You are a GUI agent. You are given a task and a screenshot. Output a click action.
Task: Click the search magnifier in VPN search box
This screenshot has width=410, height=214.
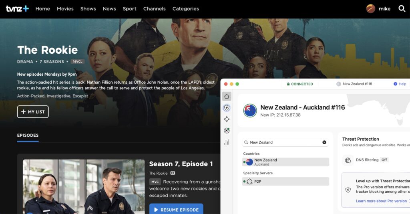coord(246,142)
